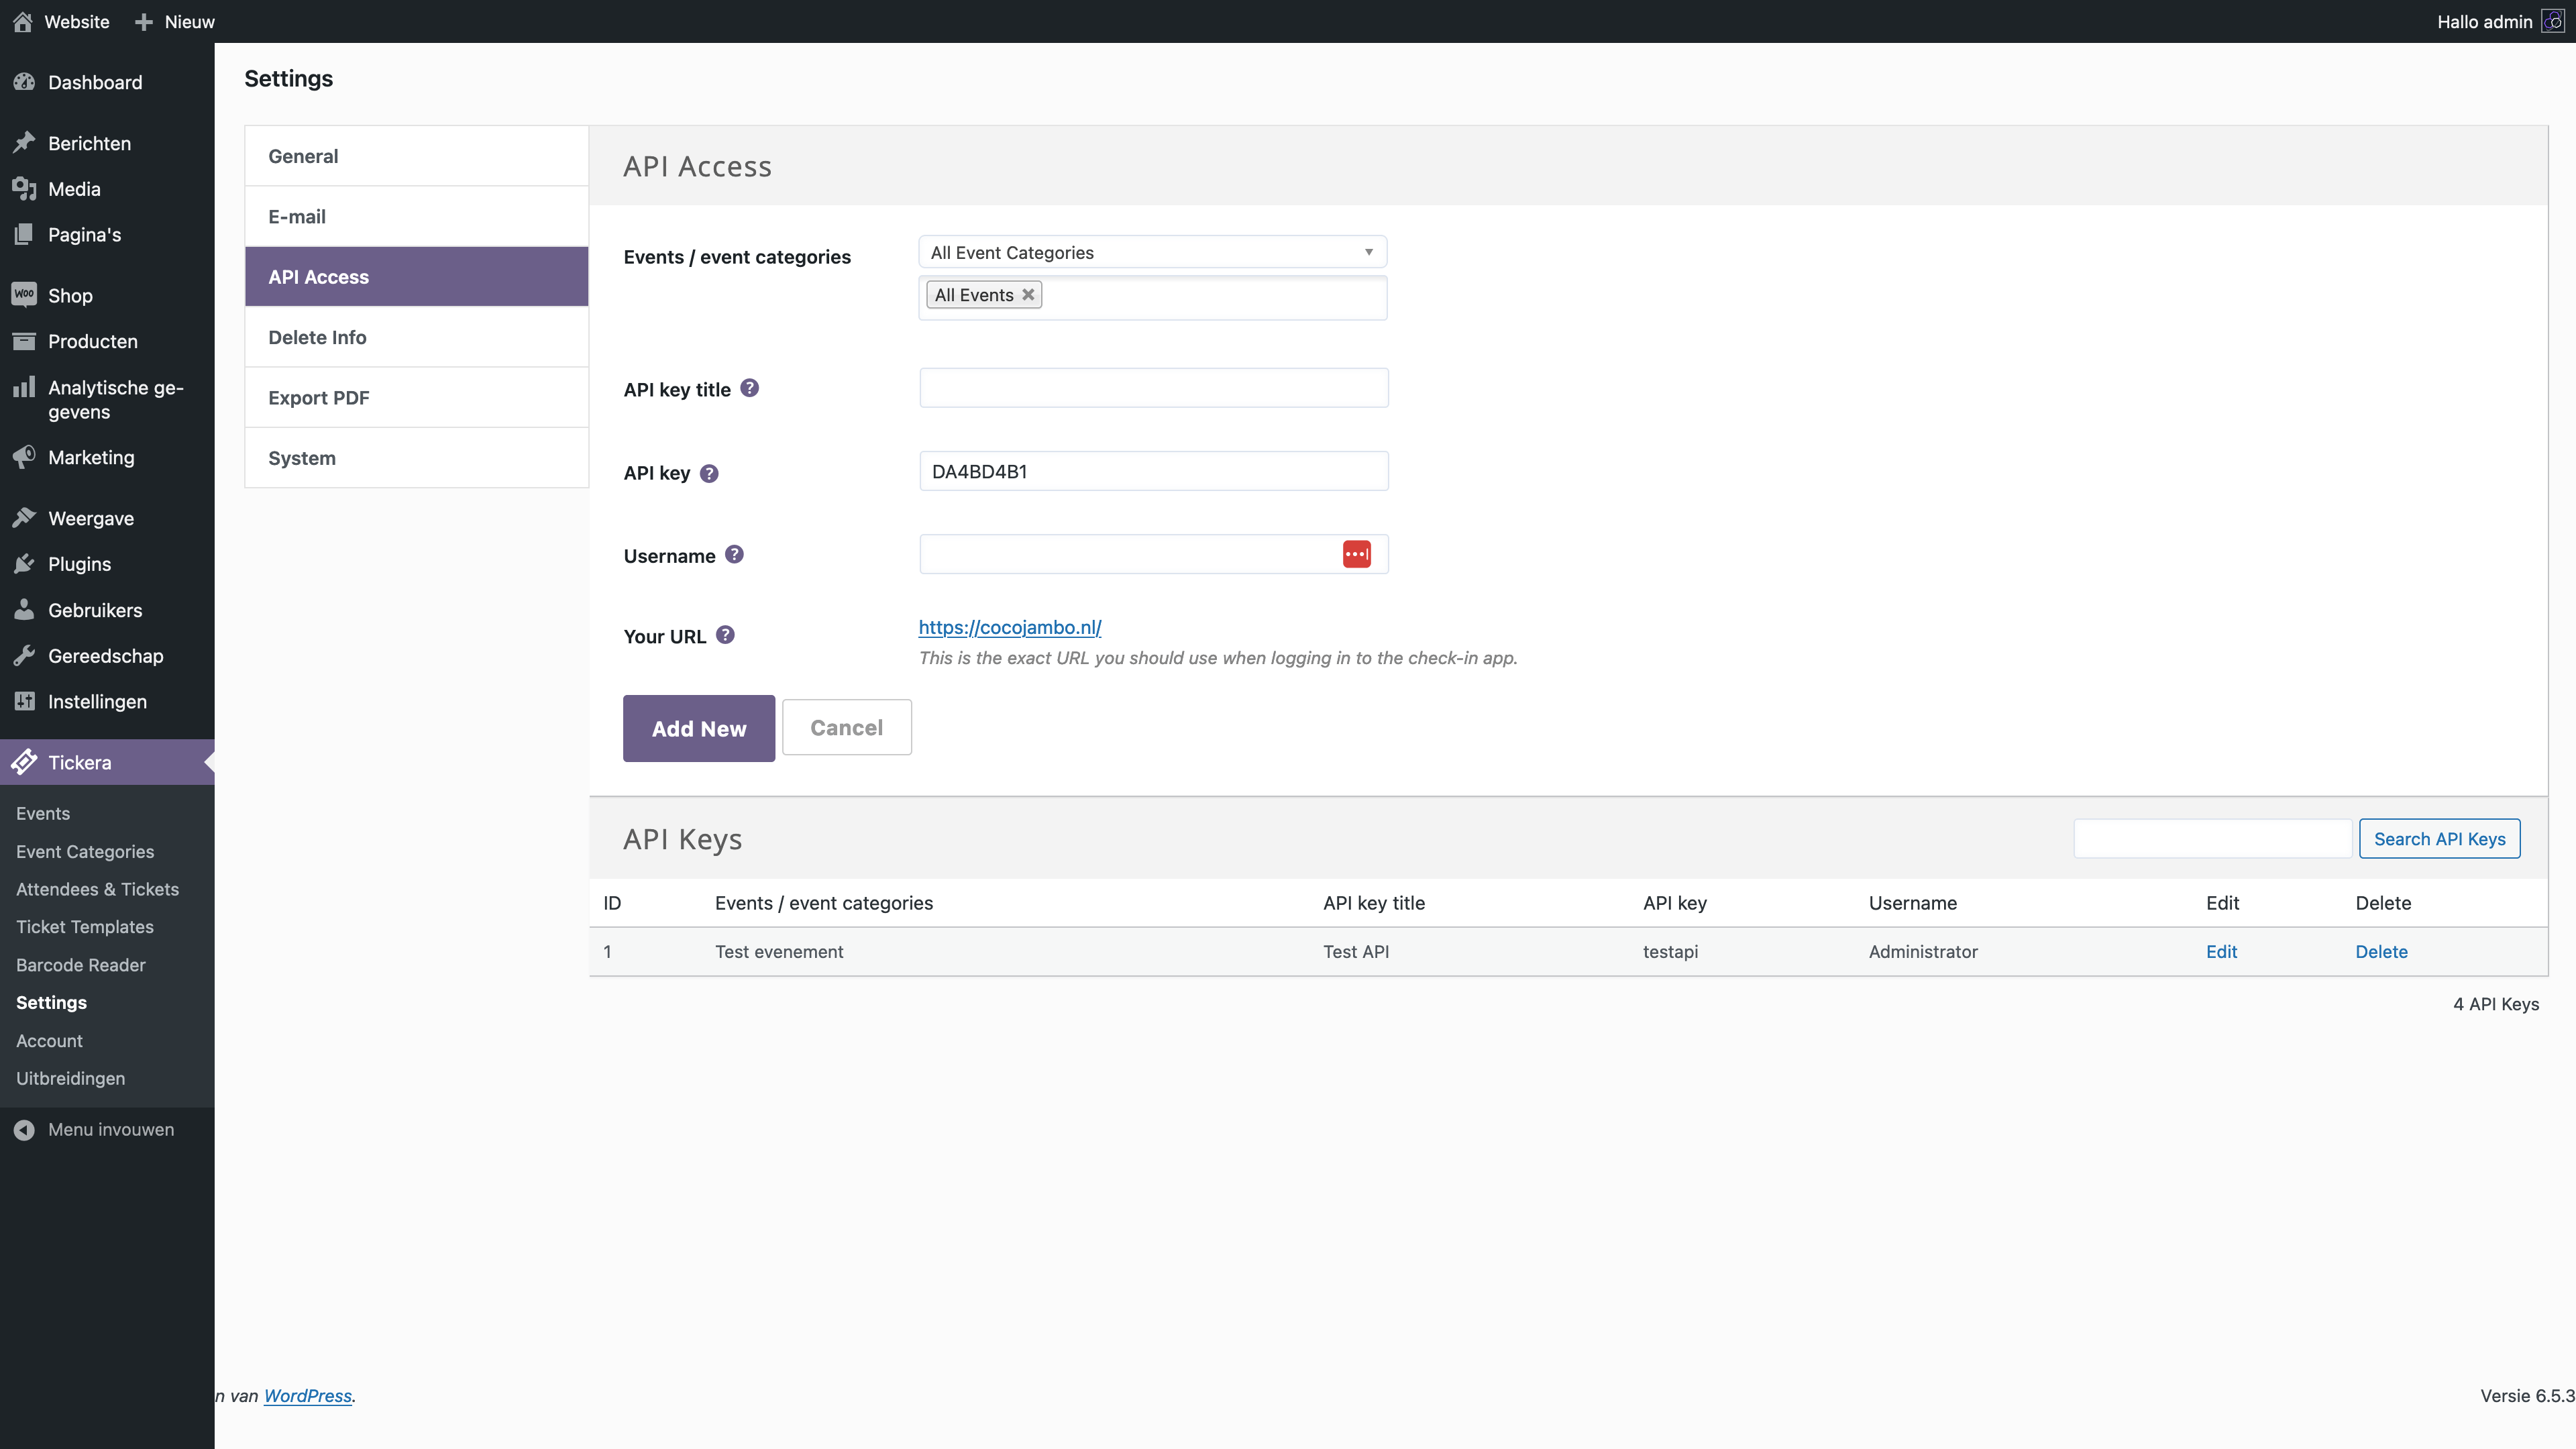The width and height of the screenshot is (2576, 1449).
Task: Click the Menu invouwen collapse arrow icon
Action: (24, 1130)
